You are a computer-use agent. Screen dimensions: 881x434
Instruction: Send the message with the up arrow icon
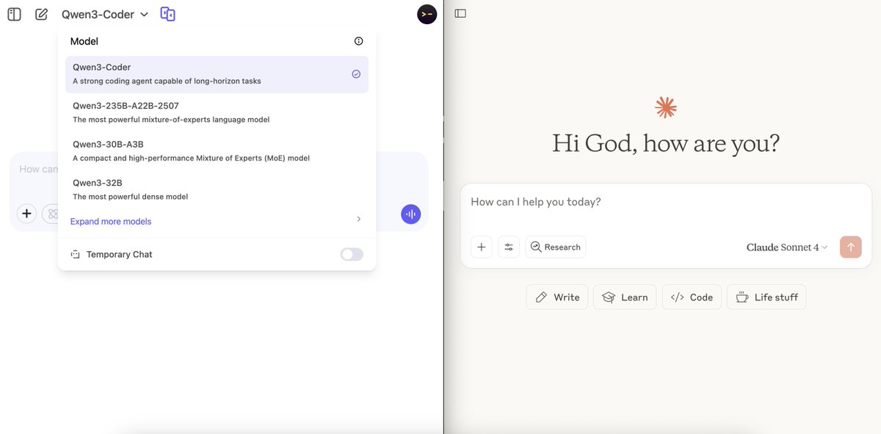[x=851, y=247]
